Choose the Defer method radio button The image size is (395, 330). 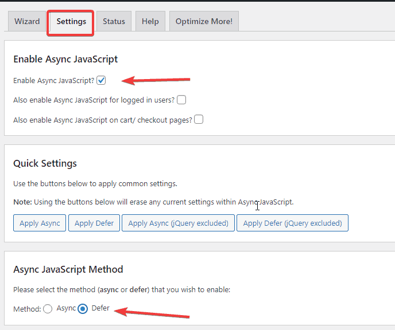(83, 309)
